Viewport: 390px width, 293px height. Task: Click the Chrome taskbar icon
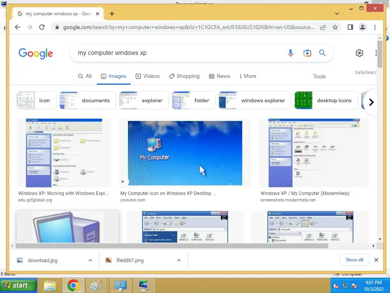(73, 285)
